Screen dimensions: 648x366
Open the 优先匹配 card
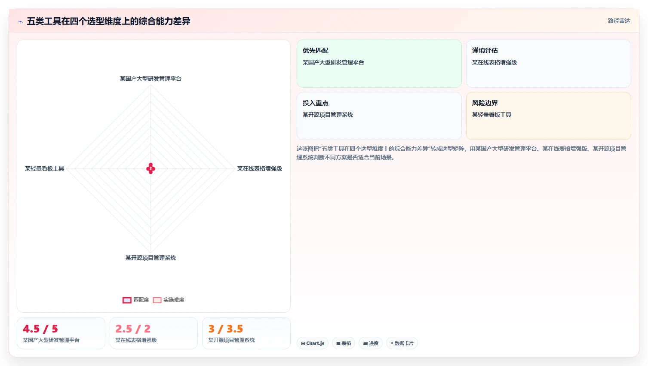click(x=379, y=64)
